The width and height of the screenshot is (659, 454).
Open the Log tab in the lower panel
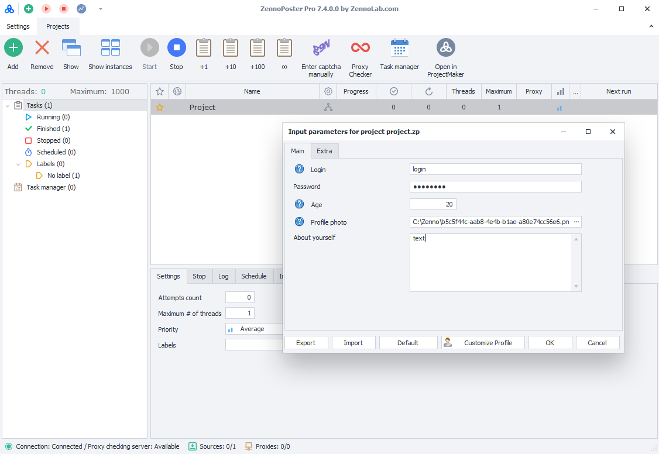pos(223,276)
